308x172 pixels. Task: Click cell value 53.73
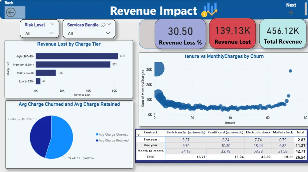258,151
